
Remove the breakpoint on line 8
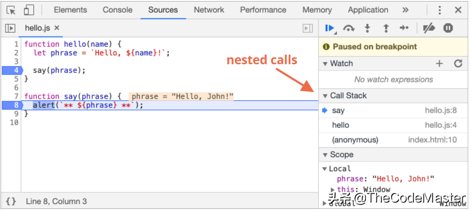pyautogui.click(x=12, y=105)
